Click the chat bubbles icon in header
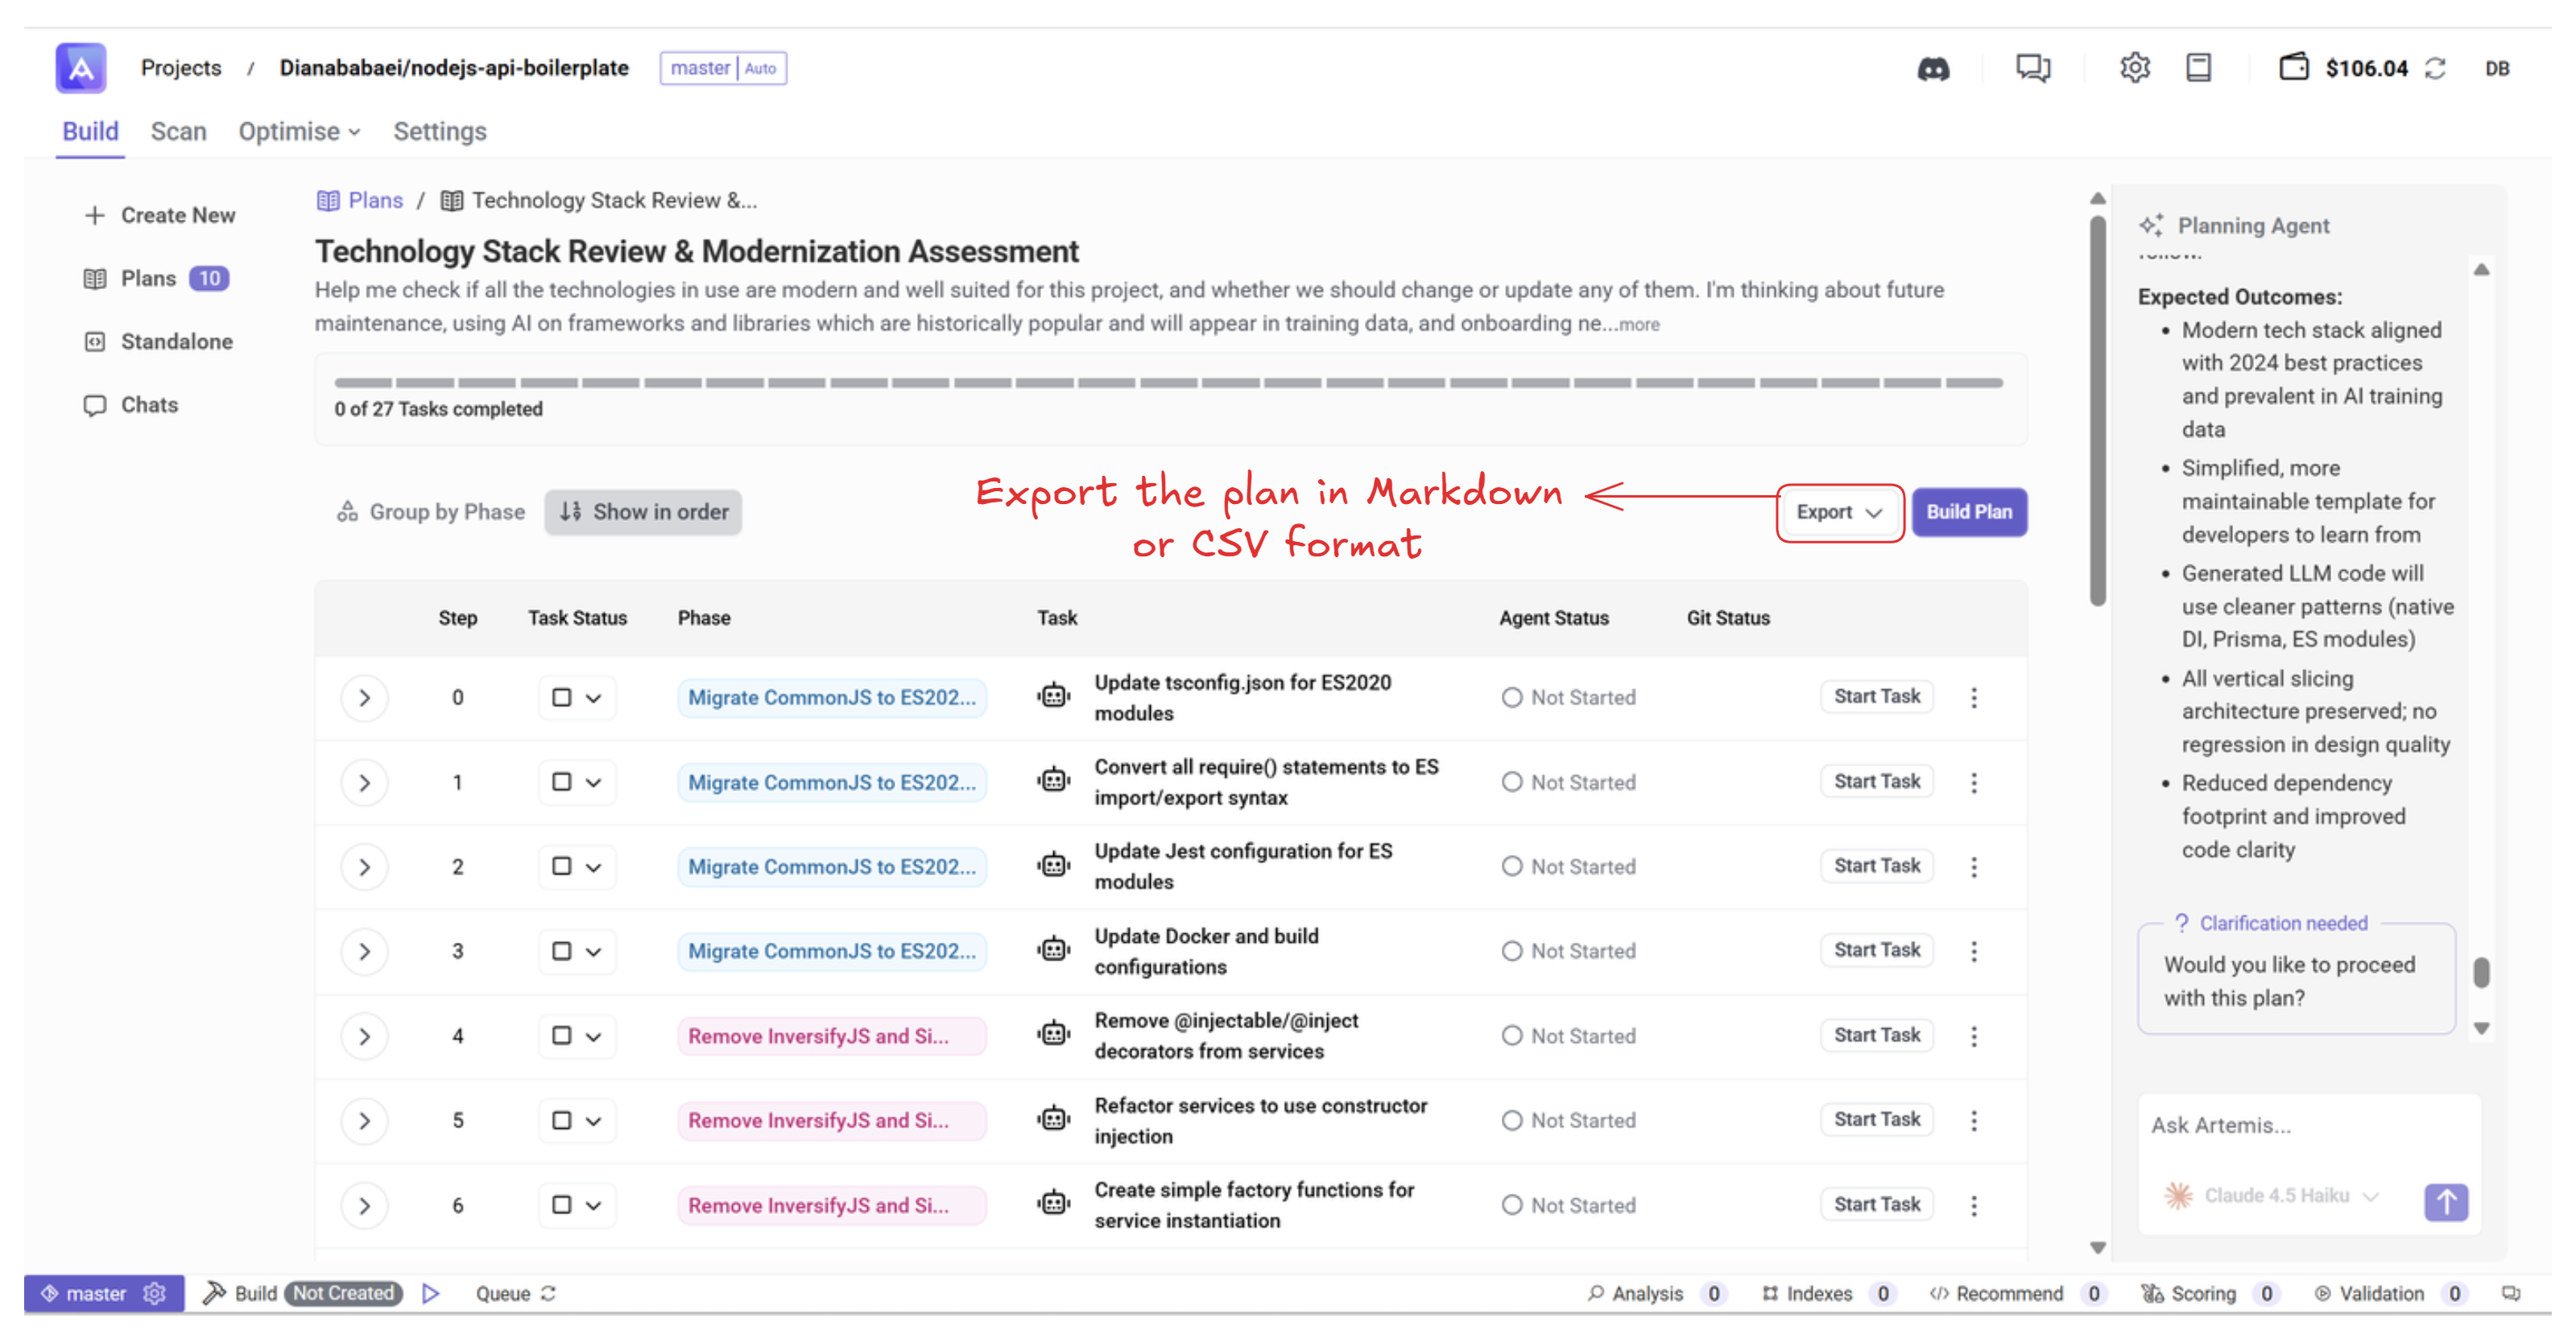Screen dimensions: 2576x1339 [2032, 68]
